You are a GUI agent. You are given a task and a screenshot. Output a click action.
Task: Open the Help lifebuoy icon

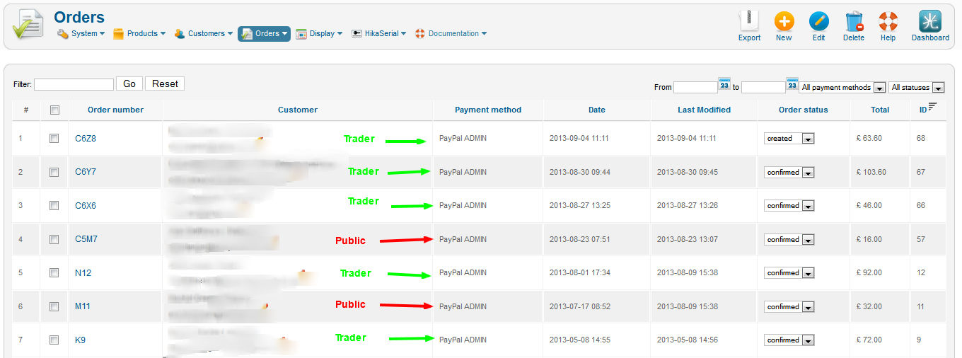coord(888,21)
